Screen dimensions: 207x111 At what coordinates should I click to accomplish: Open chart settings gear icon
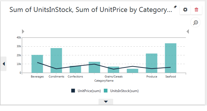[x=185, y=10]
